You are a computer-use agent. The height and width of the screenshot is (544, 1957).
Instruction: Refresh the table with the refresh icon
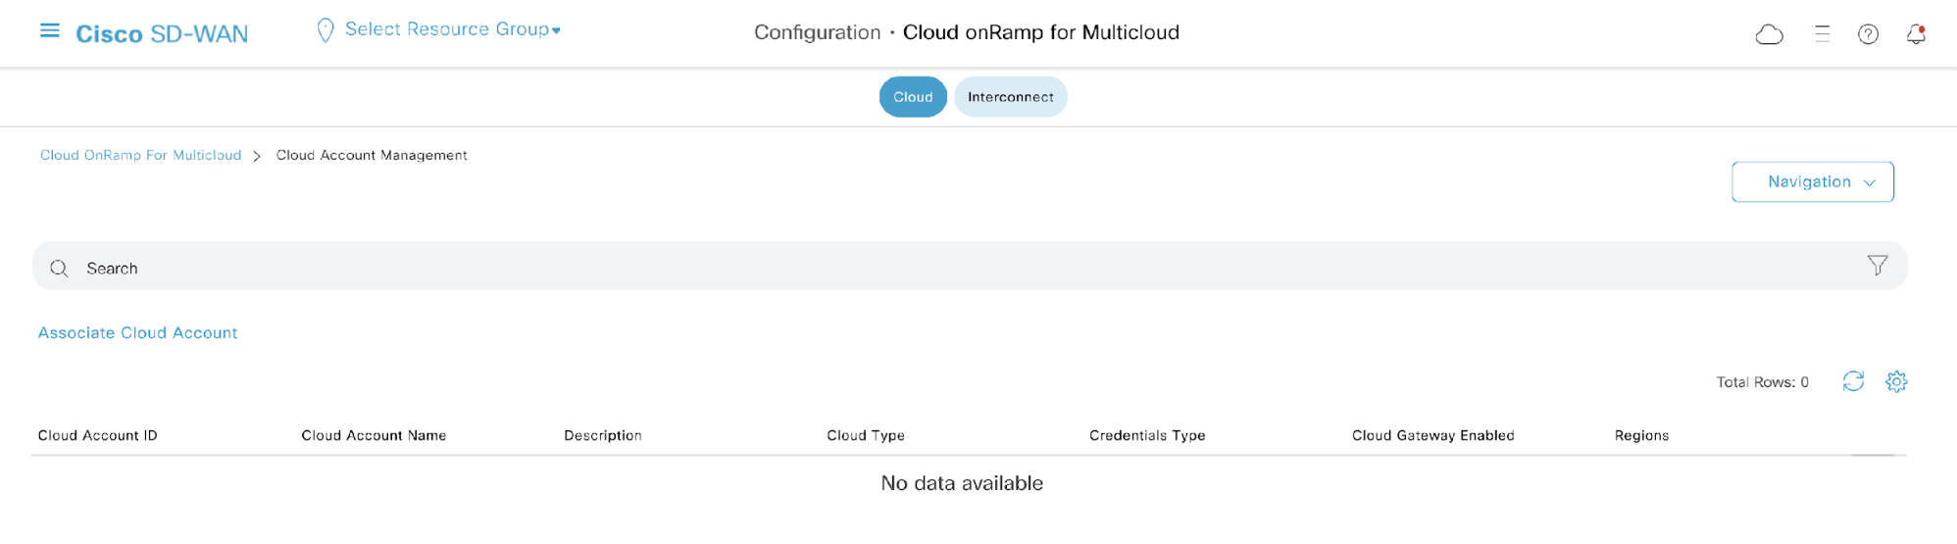[x=1853, y=381]
